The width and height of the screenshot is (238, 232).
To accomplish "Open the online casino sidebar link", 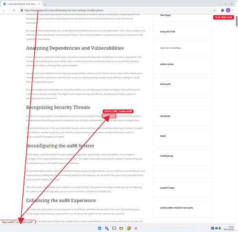I will [x=167, y=64].
